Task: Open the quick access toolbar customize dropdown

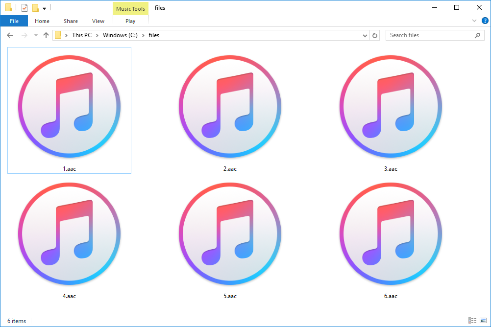Action: (x=44, y=8)
